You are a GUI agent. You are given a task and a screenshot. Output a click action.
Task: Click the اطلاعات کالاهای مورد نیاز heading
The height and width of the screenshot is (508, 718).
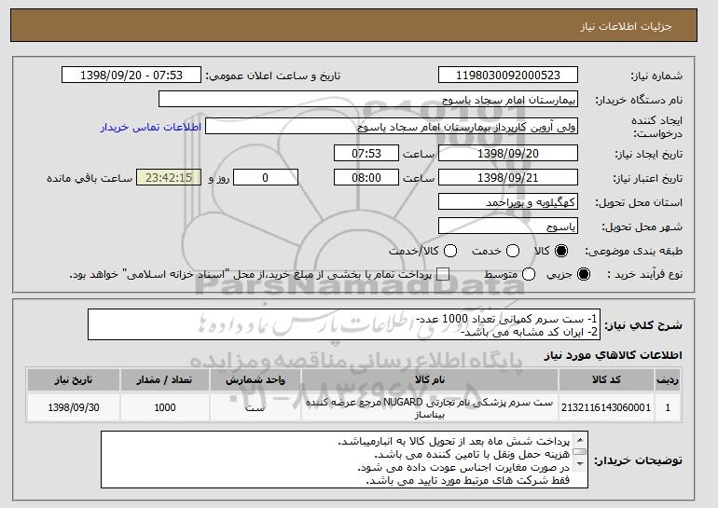pyautogui.click(x=613, y=355)
